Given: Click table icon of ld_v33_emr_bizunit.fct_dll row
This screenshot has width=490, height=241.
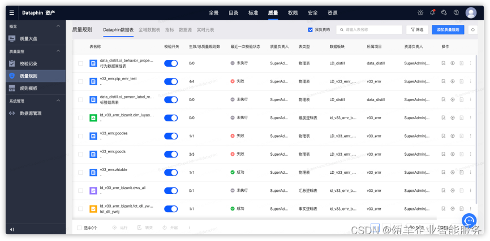Looking at the screenshot, I should (x=93, y=209).
